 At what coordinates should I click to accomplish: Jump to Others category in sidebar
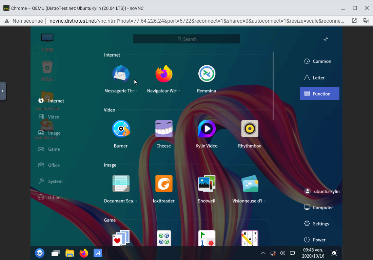(x=50, y=198)
